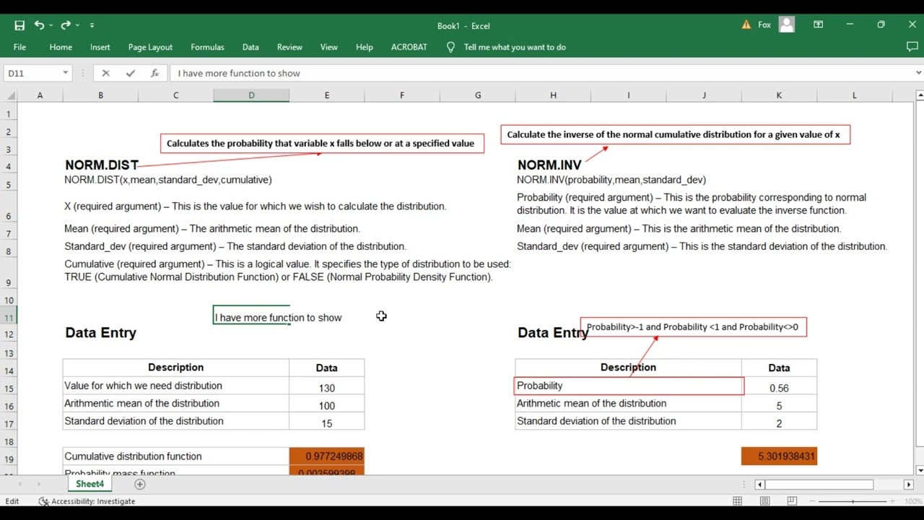Open the Undo history dropdown arrow
Viewport: 924px width, 520px height.
click(51, 25)
